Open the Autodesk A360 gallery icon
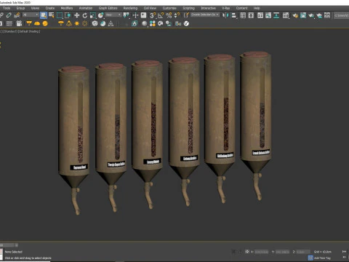This screenshot has width=349, height=262. [327, 15]
